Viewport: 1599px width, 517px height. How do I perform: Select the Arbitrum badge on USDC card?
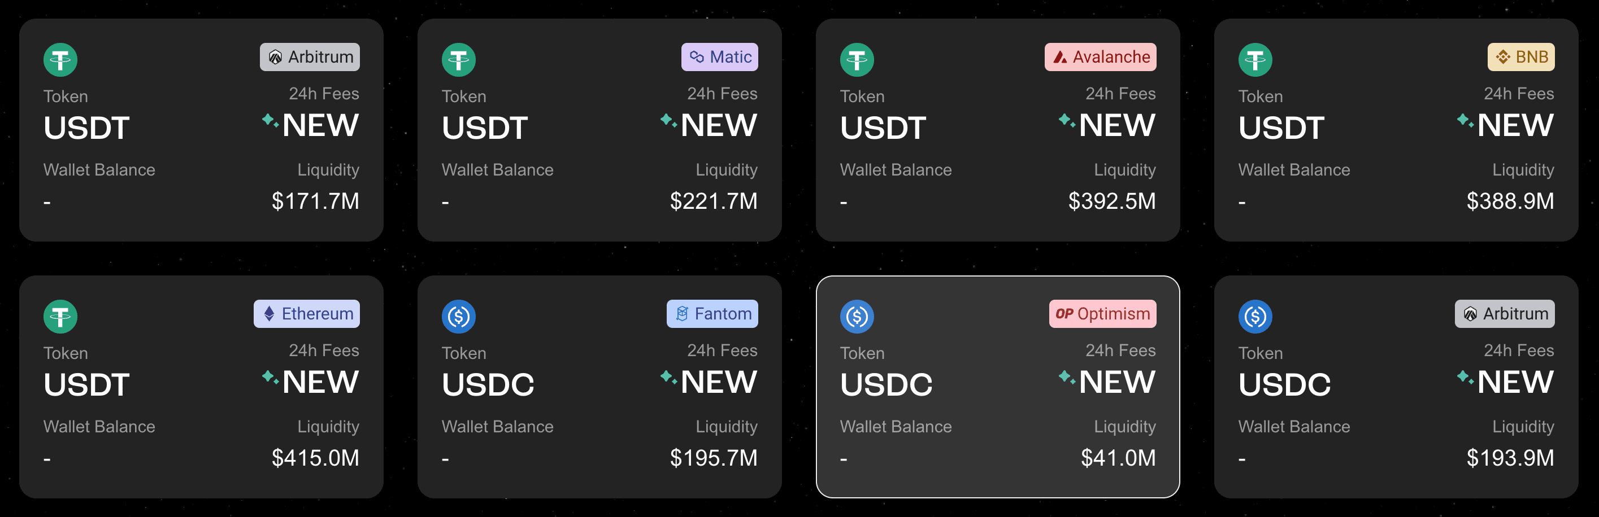point(1505,314)
